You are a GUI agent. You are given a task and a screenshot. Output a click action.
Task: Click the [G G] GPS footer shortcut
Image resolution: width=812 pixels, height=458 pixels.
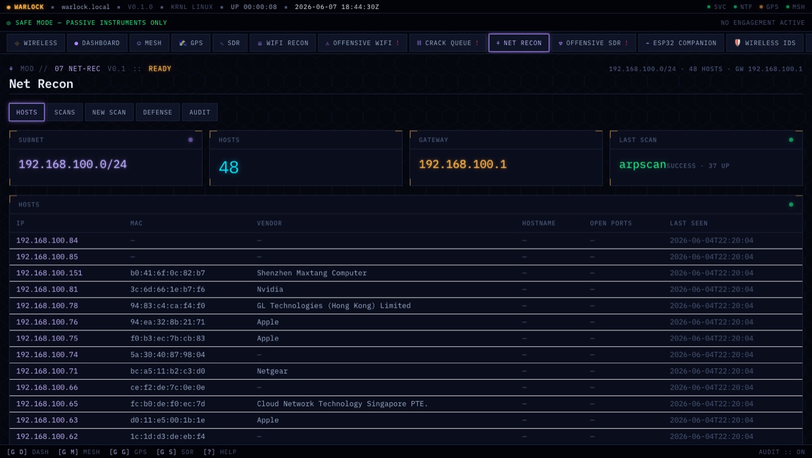tap(128, 452)
